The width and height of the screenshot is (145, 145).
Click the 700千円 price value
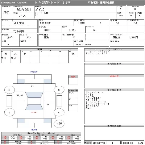tap(18, 32)
